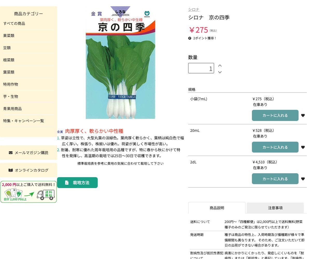Add 小袋(7mL) to the cart
The image size is (311, 259).
pyautogui.click(x=275, y=115)
